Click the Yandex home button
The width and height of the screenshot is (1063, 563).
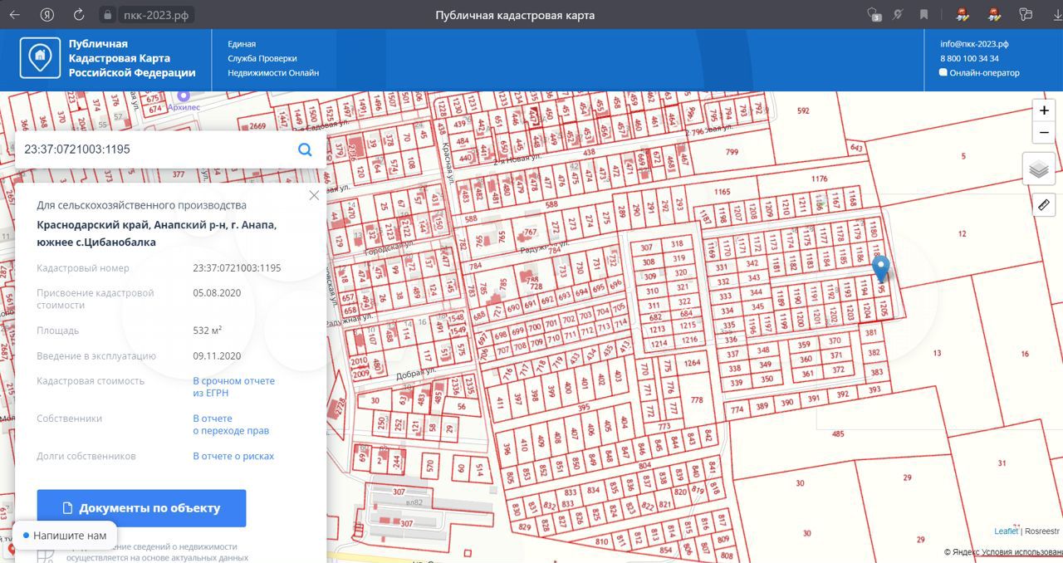tap(47, 15)
